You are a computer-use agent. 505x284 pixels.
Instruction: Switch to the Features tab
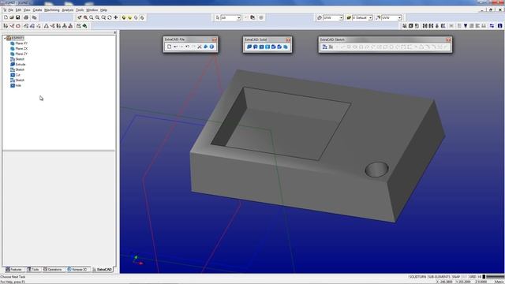[x=14, y=269]
